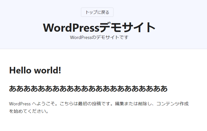207x131 pixels.
Task: Click the トップに戻る button
Action: [97, 12]
